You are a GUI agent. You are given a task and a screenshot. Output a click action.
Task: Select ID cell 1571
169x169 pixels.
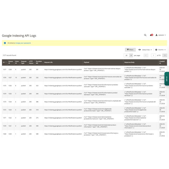5,118
